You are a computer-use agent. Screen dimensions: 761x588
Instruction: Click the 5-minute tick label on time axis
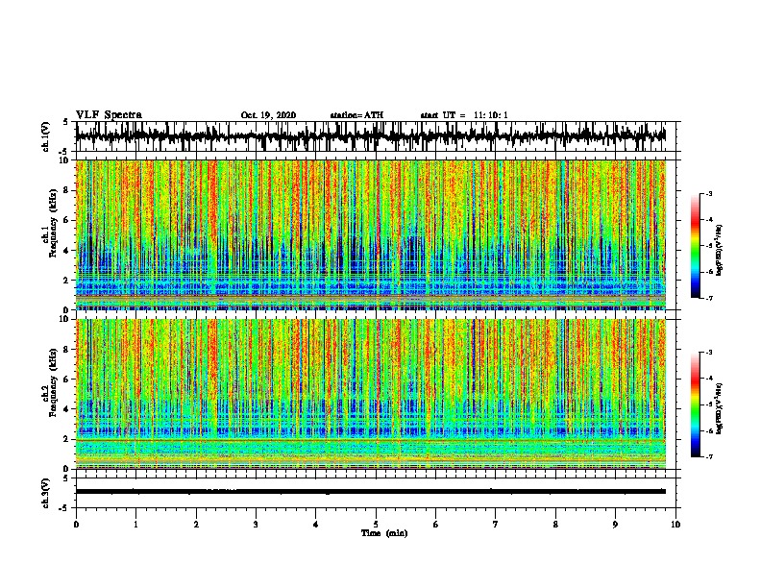click(376, 525)
